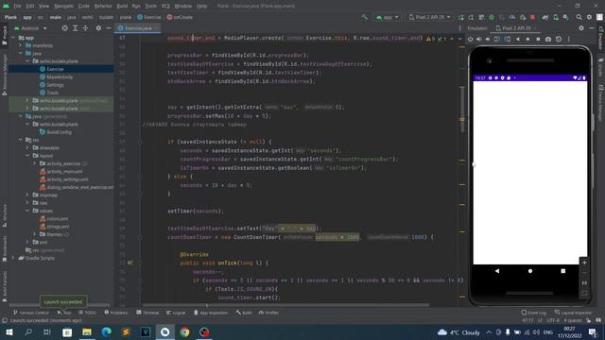Click the Debug app bug icon
The width and height of the screenshot is (605, 340).
(x=492, y=17)
